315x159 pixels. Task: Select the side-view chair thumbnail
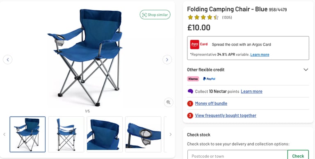click(x=66, y=134)
